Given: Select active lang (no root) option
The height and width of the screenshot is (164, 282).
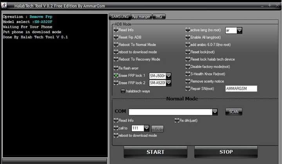Looking at the screenshot, I should 203,30.
